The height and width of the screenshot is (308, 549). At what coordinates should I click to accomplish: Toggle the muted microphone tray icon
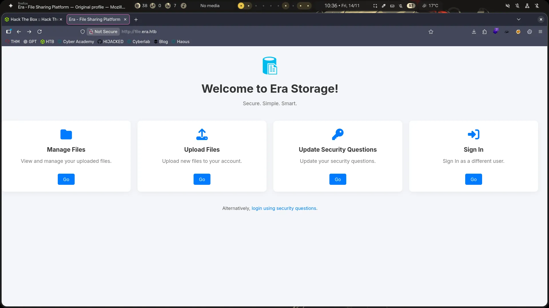517,6
